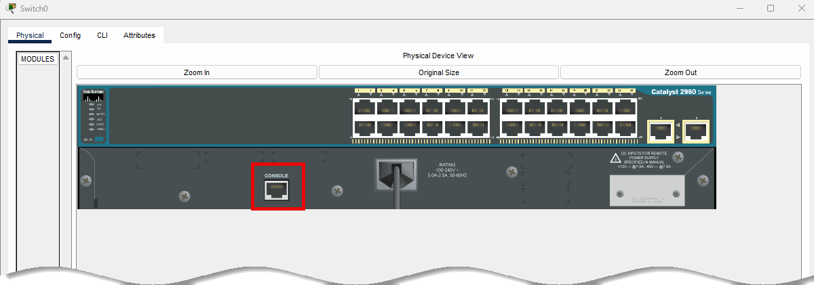Click FastEthernet port 2 on the switch
The width and height of the screenshot is (814, 285).
coord(364,127)
